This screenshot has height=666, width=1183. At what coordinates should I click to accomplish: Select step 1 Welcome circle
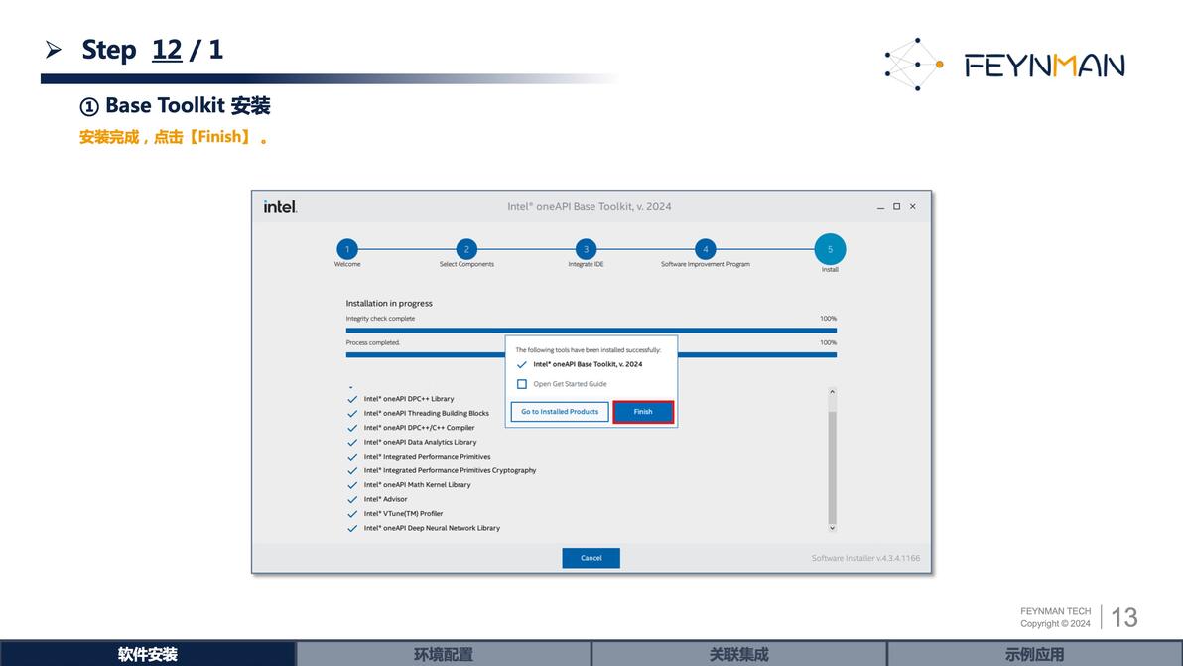pos(347,249)
